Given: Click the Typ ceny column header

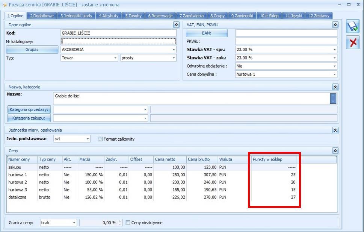Looking at the screenshot, I should pyautogui.click(x=50, y=159).
